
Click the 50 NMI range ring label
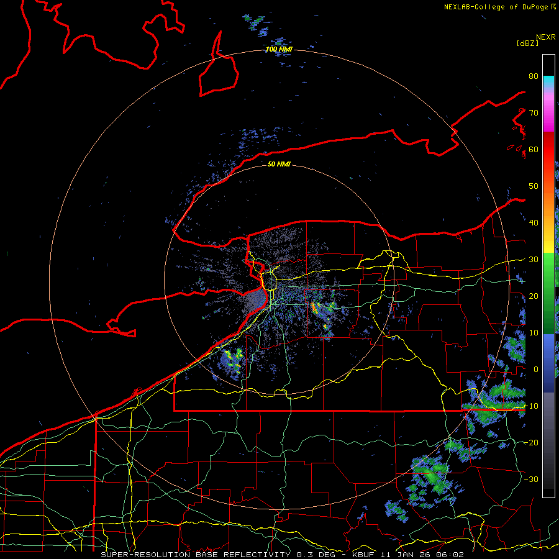point(279,165)
